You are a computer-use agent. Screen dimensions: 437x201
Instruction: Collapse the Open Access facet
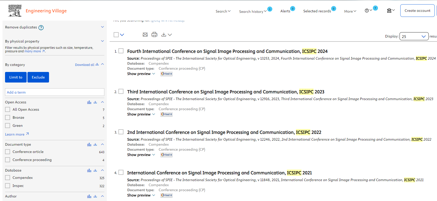tap(102, 102)
